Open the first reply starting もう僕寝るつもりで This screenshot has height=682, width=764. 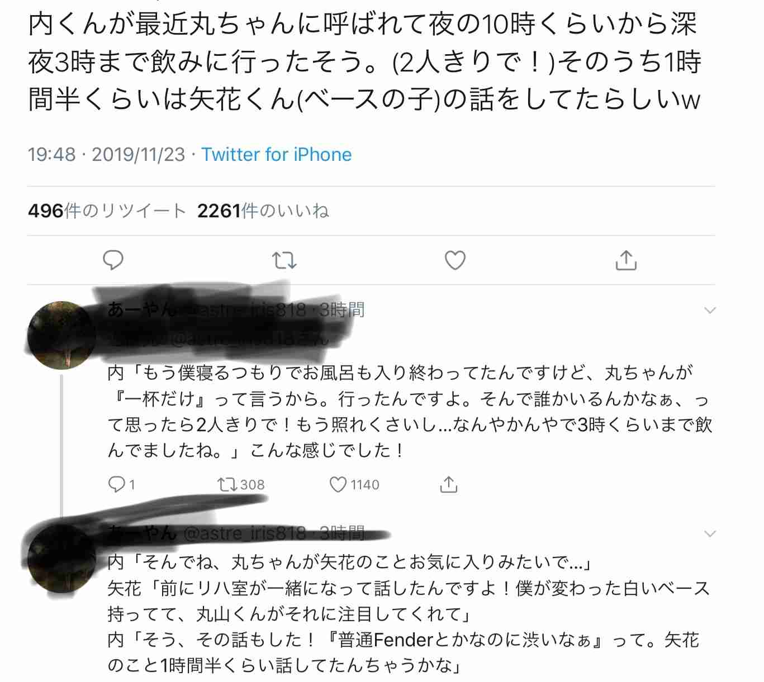point(410,411)
